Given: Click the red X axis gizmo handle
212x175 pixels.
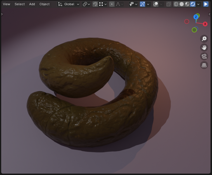Looking at the screenshot, I should point(205,24).
